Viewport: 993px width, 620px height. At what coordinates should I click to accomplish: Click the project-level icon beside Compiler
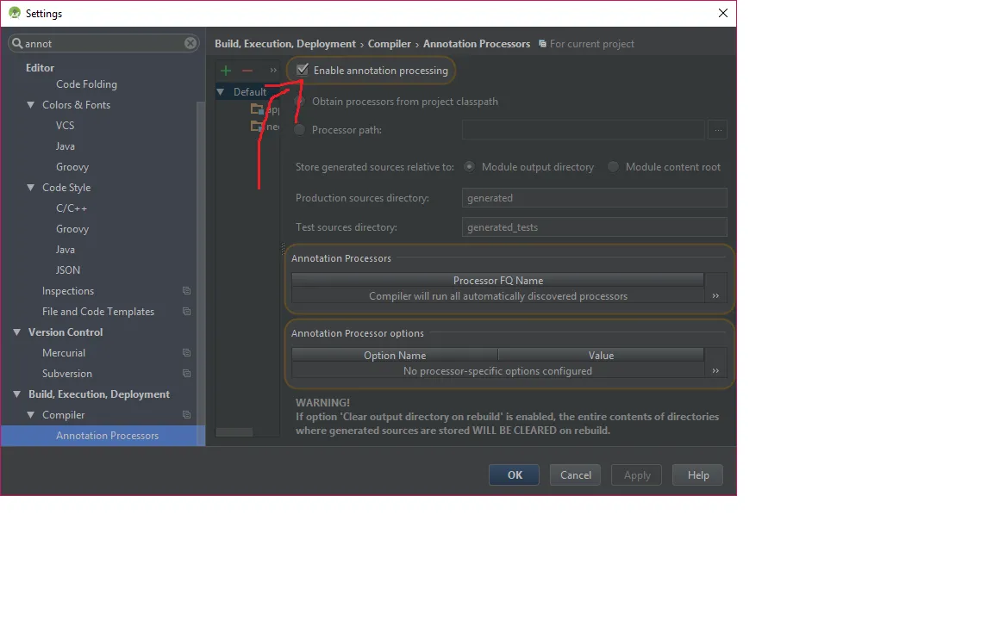(186, 415)
